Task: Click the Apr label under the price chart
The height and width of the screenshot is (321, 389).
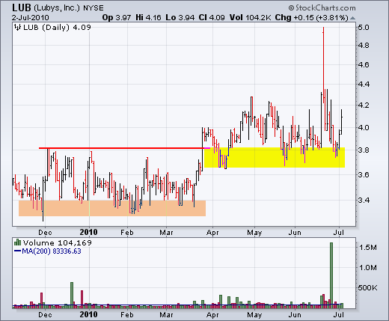Action: [x=212, y=233]
